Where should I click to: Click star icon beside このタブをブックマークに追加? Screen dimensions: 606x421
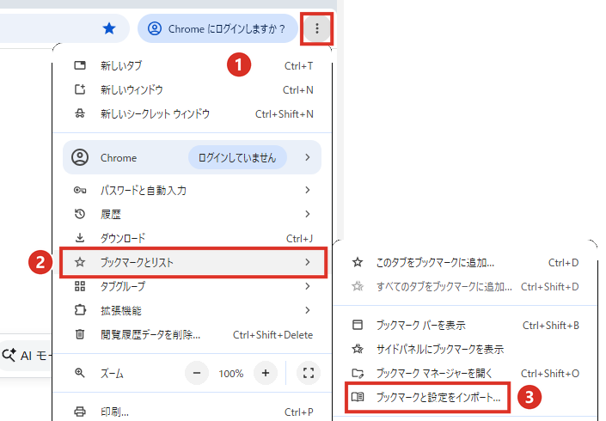(358, 263)
